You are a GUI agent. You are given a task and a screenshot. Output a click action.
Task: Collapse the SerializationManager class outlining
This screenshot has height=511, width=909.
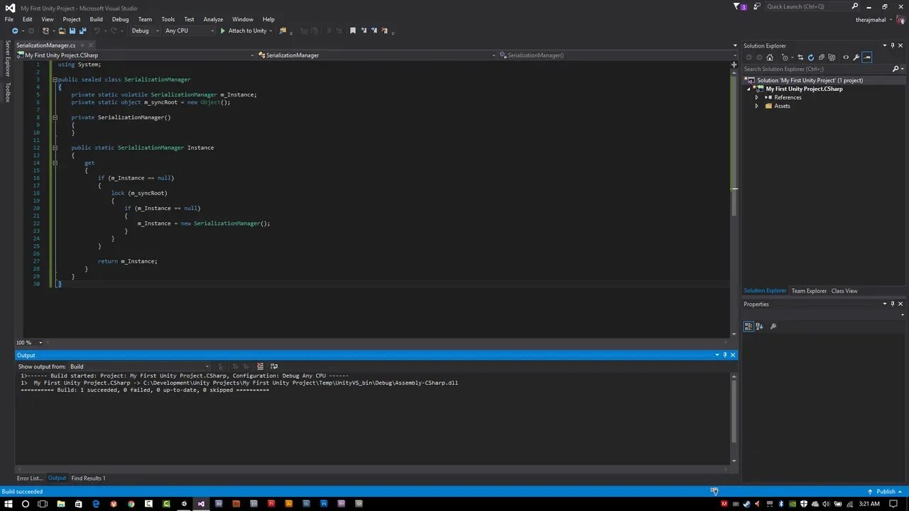(x=55, y=79)
